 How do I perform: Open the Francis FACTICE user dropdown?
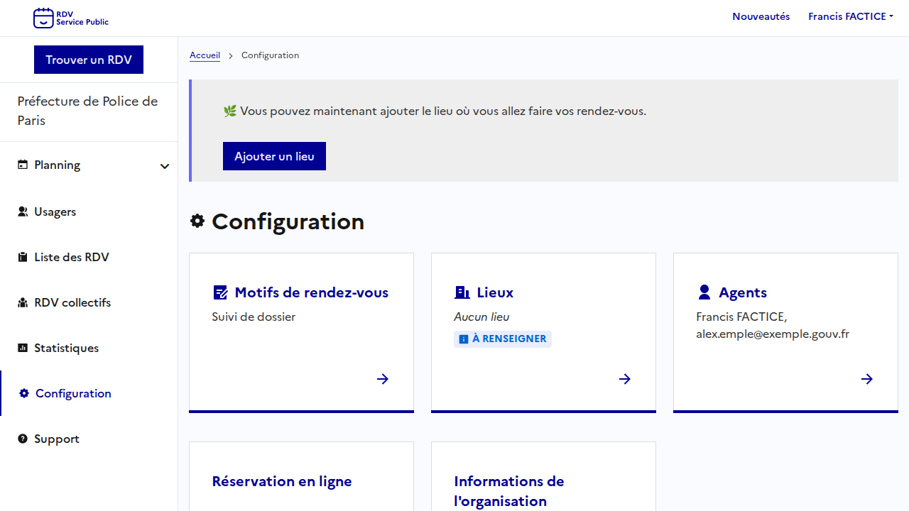point(850,16)
